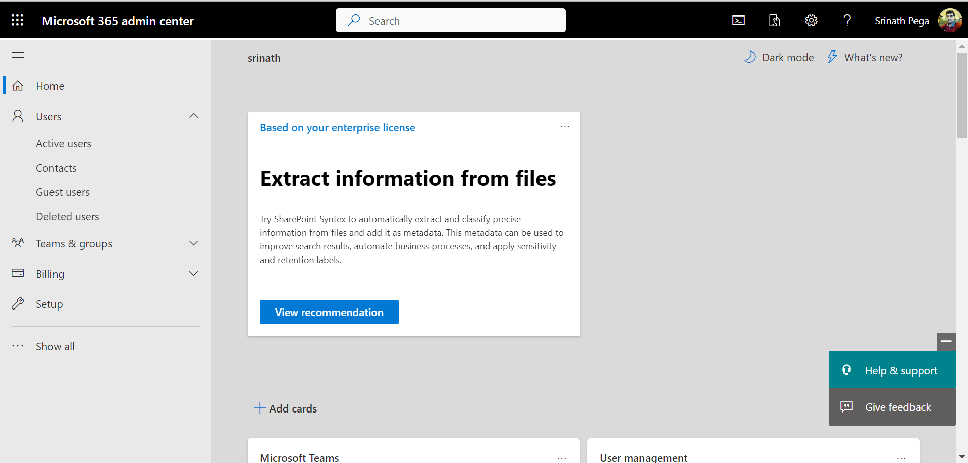This screenshot has width=968, height=463.
Task: Collapse navigation menu with hamburger icon
Action: [x=18, y=55]
